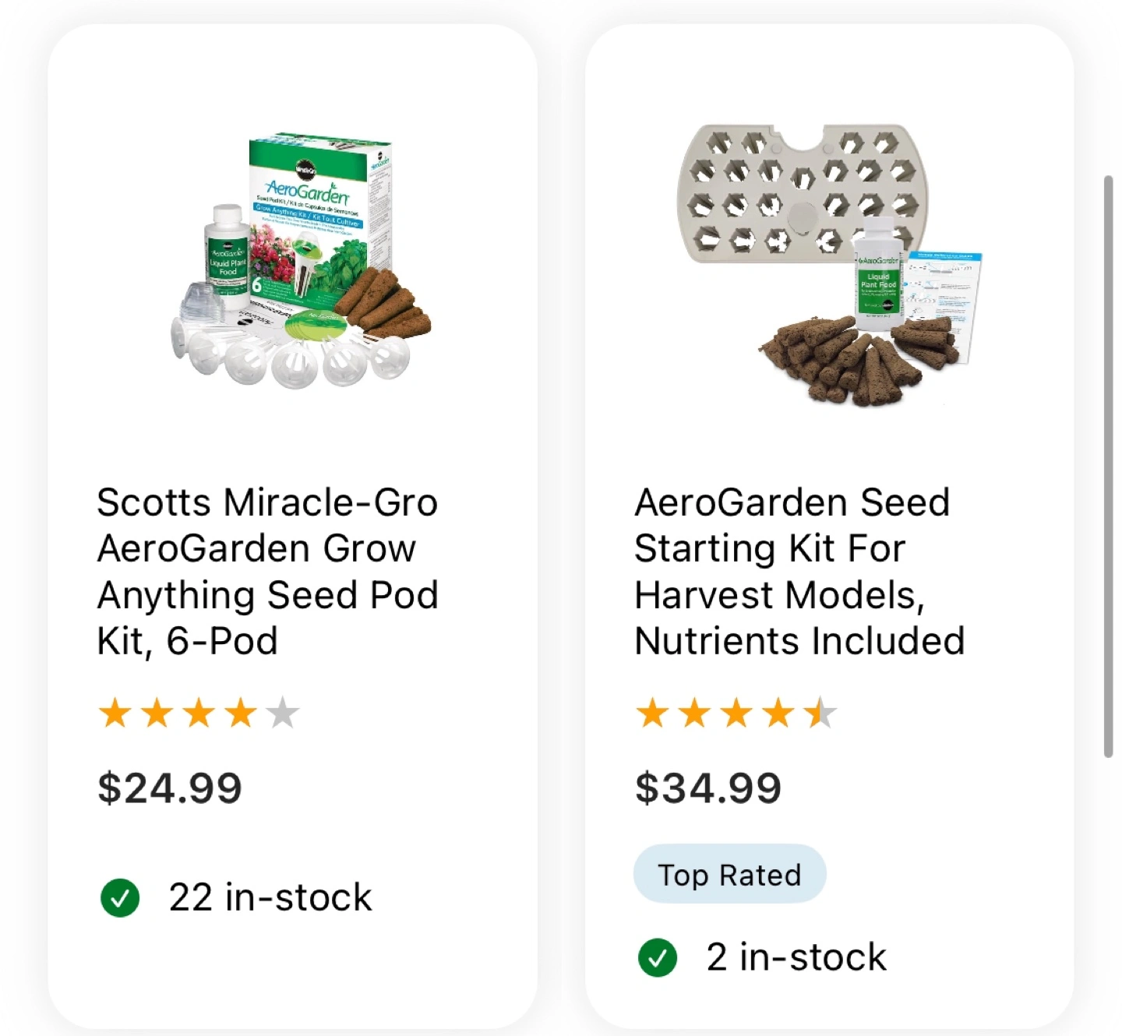Click the $34.99 price

[708, 788]
